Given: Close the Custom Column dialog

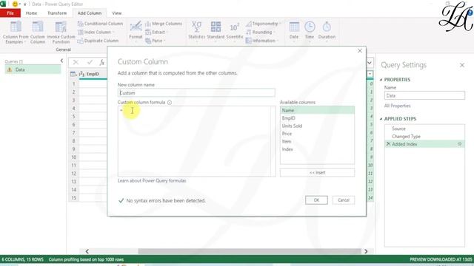Looking at the screenshot, I should (360, 51).
